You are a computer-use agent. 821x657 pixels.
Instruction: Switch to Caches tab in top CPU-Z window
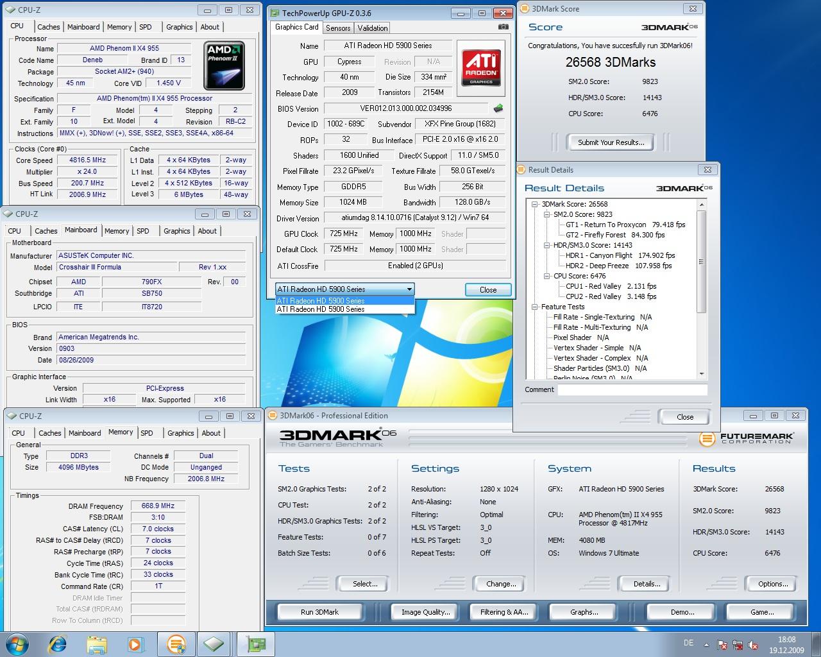pyautogui.click(x=48, y=27)
